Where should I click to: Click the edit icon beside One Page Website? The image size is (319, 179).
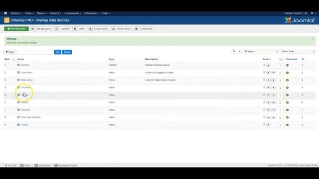[x=18, y=117]
